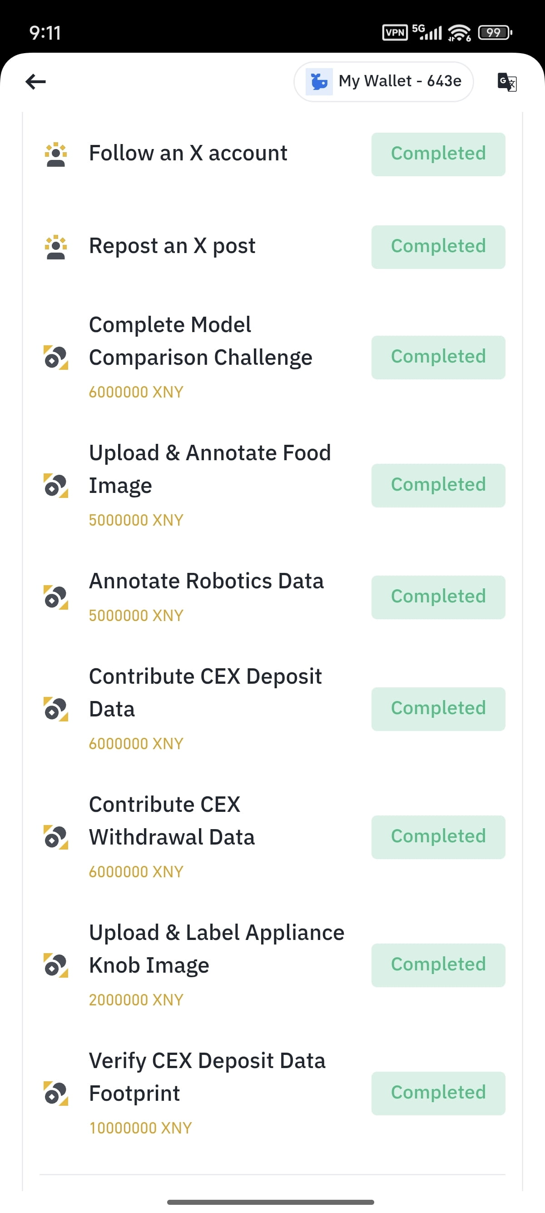Image resolution: width=545 pixels, height=1213 pixels.
Task: Open the My Wallet - 643e selector
Action: (384, 81)
